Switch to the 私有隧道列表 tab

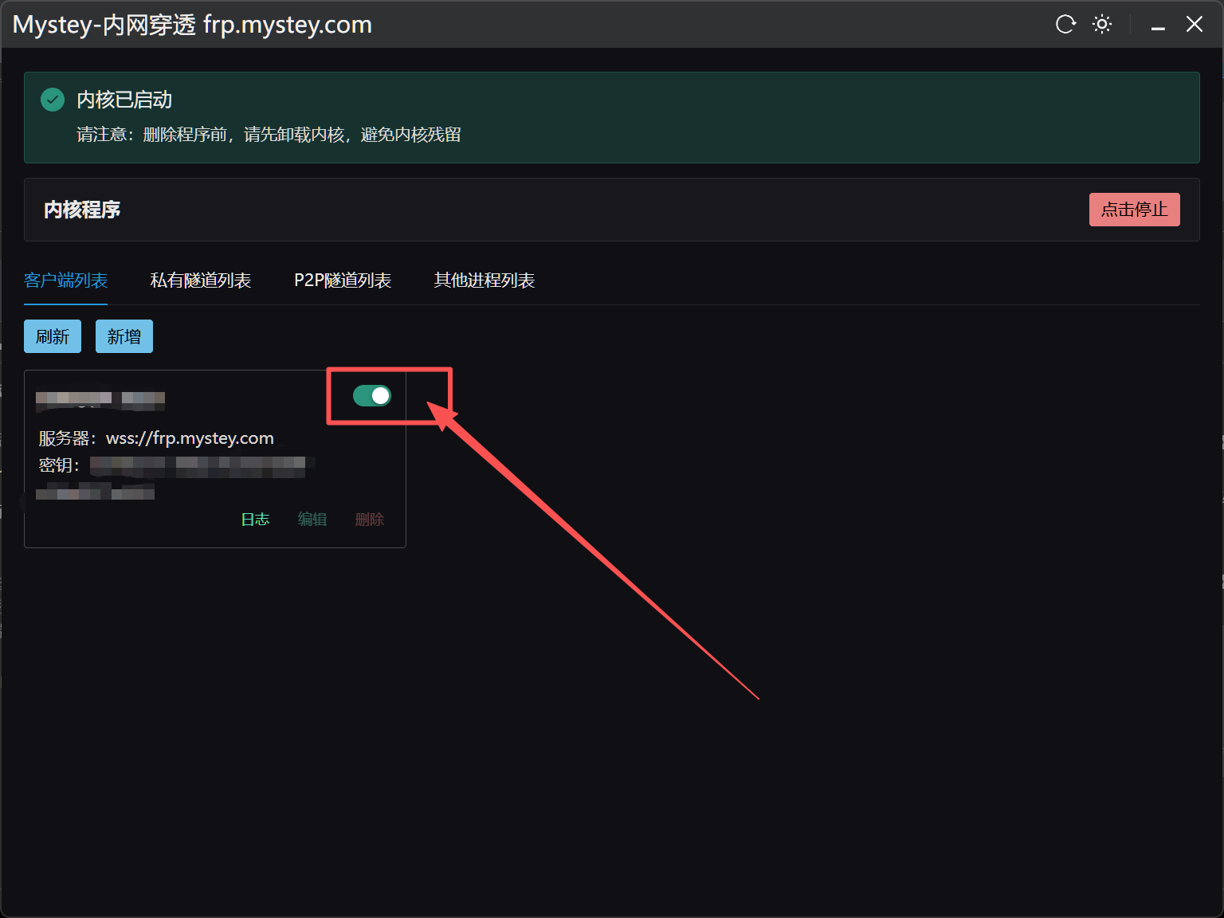click(201, 280)
